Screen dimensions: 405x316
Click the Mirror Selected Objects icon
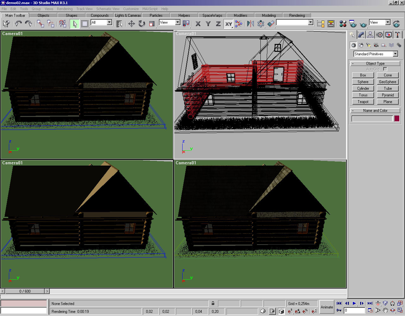pyautogui.click(x=250, y=24)
